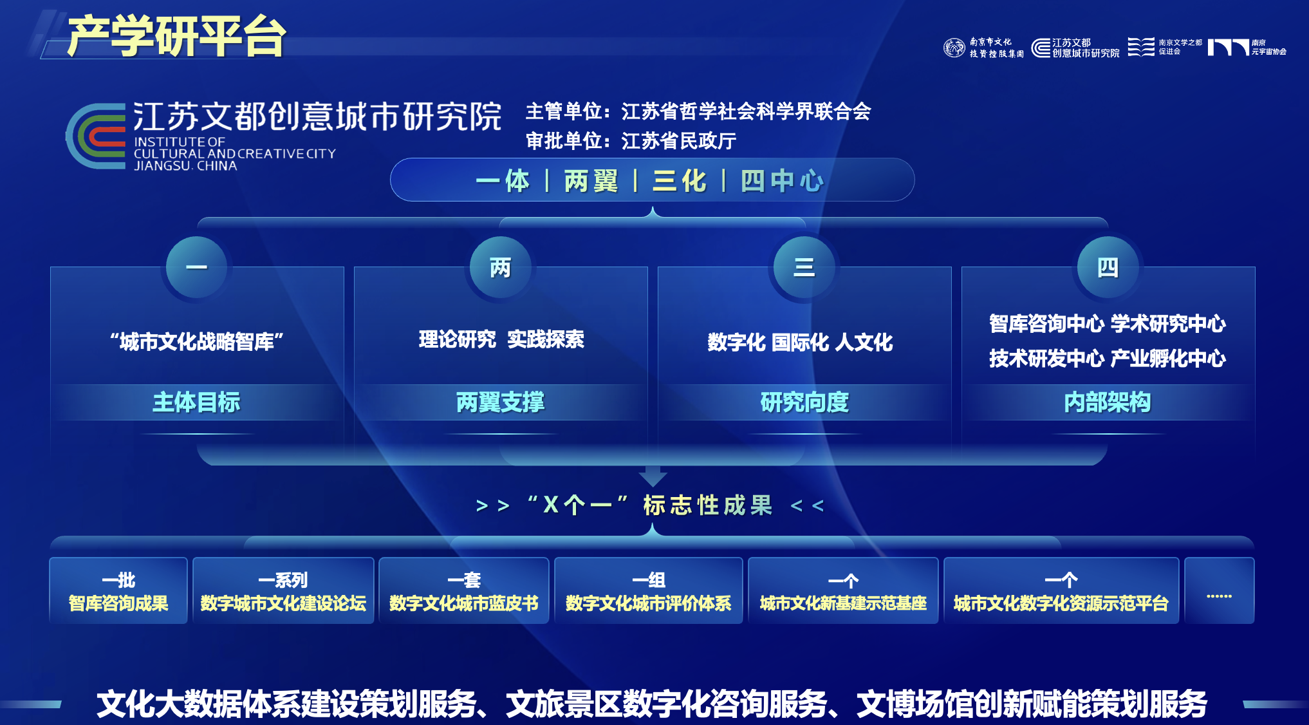Click the ellipsis …… card at the row end
The width and height of the screenshot is (1309, 725).
click(1219, 590)
